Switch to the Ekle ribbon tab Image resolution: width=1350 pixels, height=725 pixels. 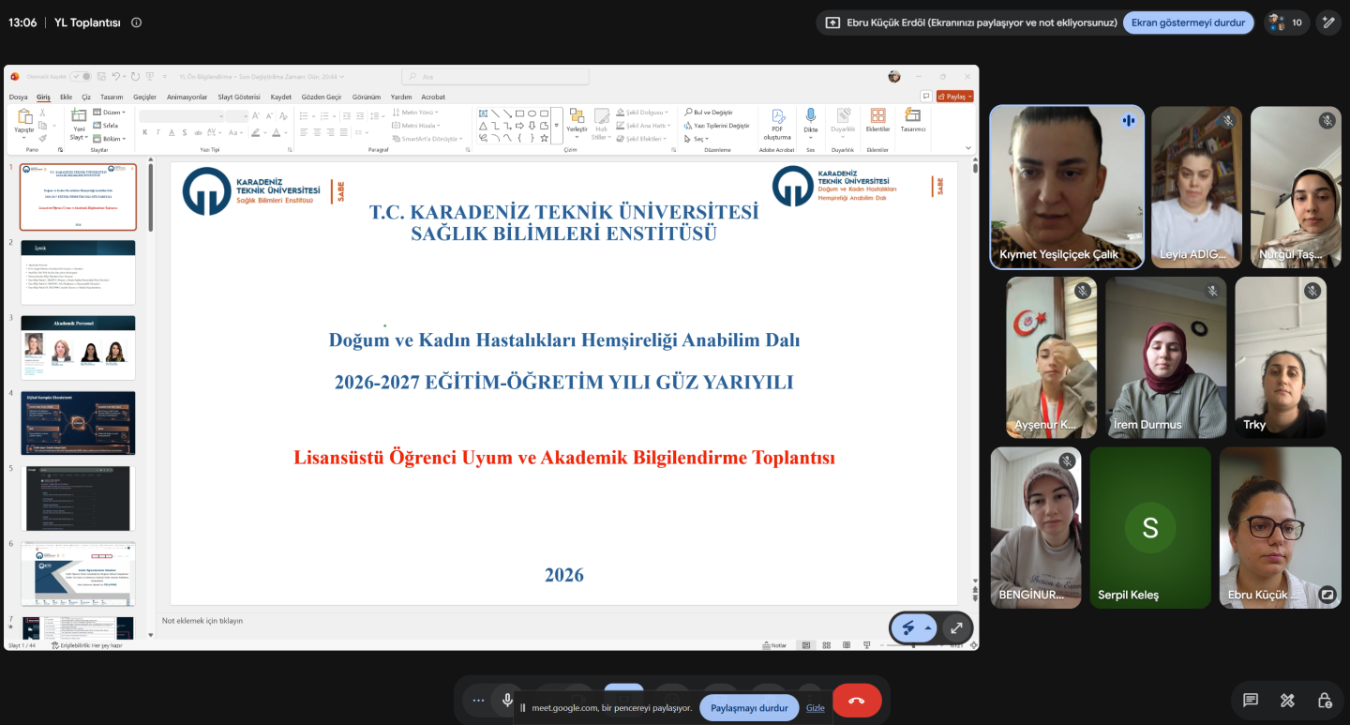pos(66,97)
